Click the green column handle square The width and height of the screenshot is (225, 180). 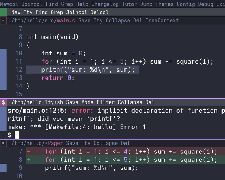pyautogui.click(x=3, y=12)
